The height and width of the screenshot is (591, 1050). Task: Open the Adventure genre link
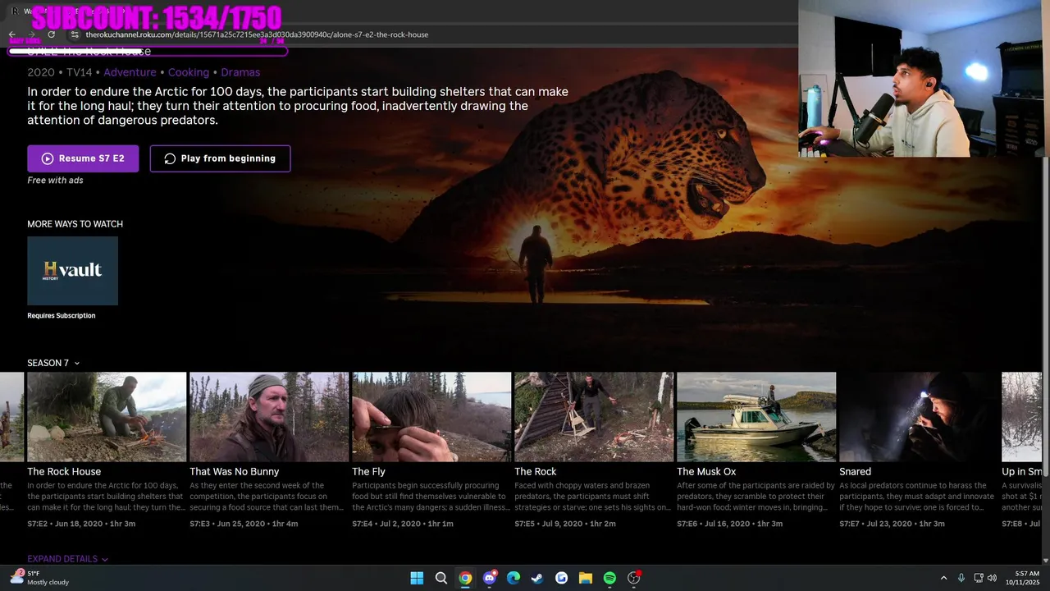tap(130, 72)
